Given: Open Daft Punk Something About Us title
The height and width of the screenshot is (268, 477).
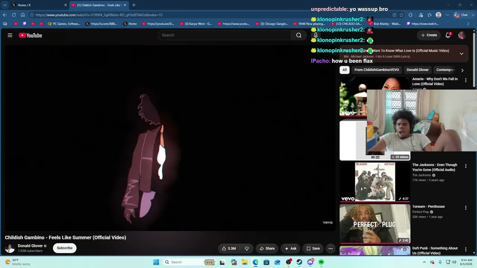Looking at the screenshot, I should [x=435, y=251].
